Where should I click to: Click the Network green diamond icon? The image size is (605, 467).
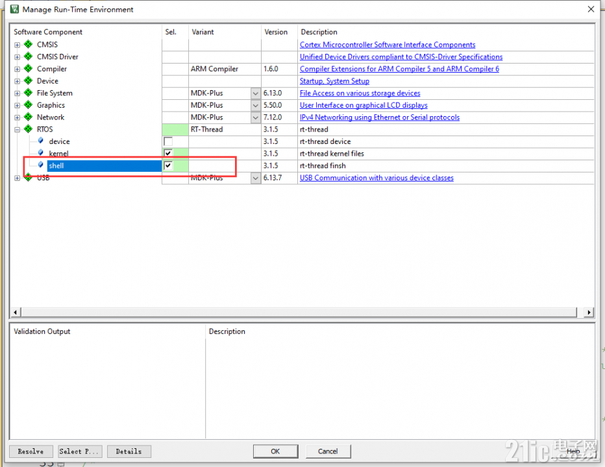coord(28,117)
